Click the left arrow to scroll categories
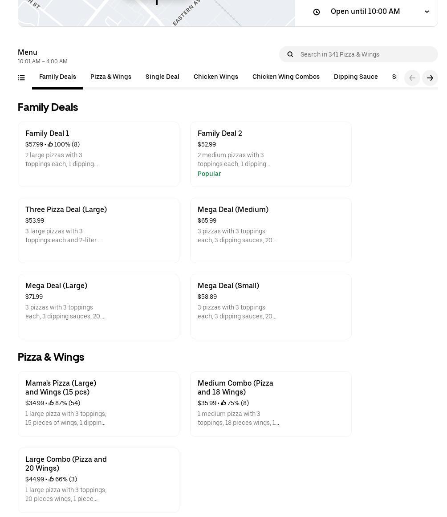Image resolution: width=447 pixels, height=517 pixels. pos(412,78)
